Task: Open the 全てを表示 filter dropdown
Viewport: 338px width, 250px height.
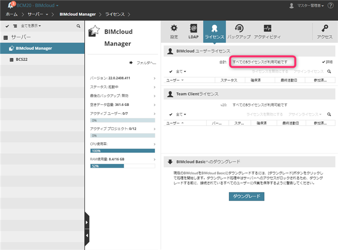Action: point(31,26)
